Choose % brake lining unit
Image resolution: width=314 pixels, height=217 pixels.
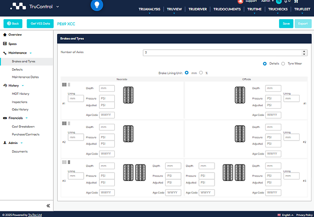(201, 73)
